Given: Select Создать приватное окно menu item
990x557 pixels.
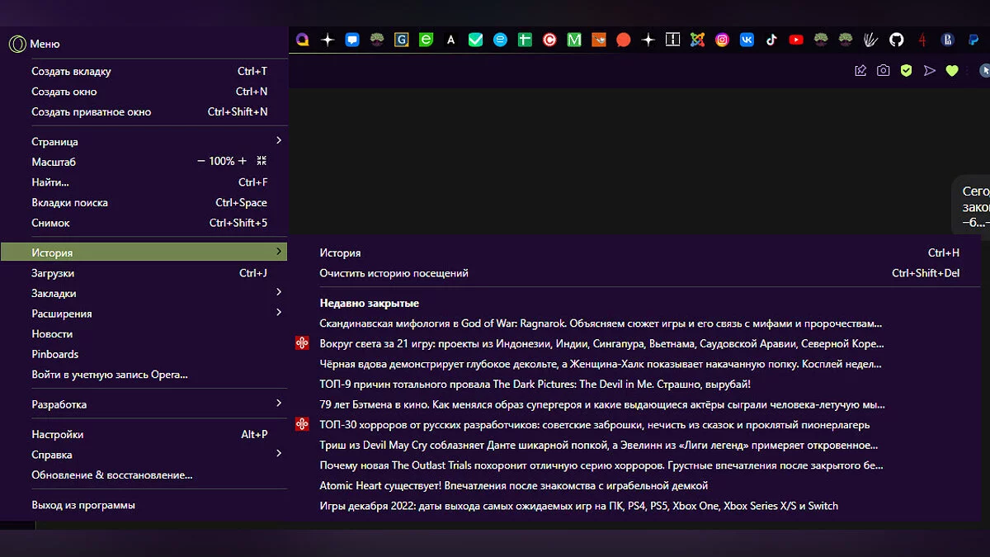Looking at the screenshot, I should pos(92,111).
